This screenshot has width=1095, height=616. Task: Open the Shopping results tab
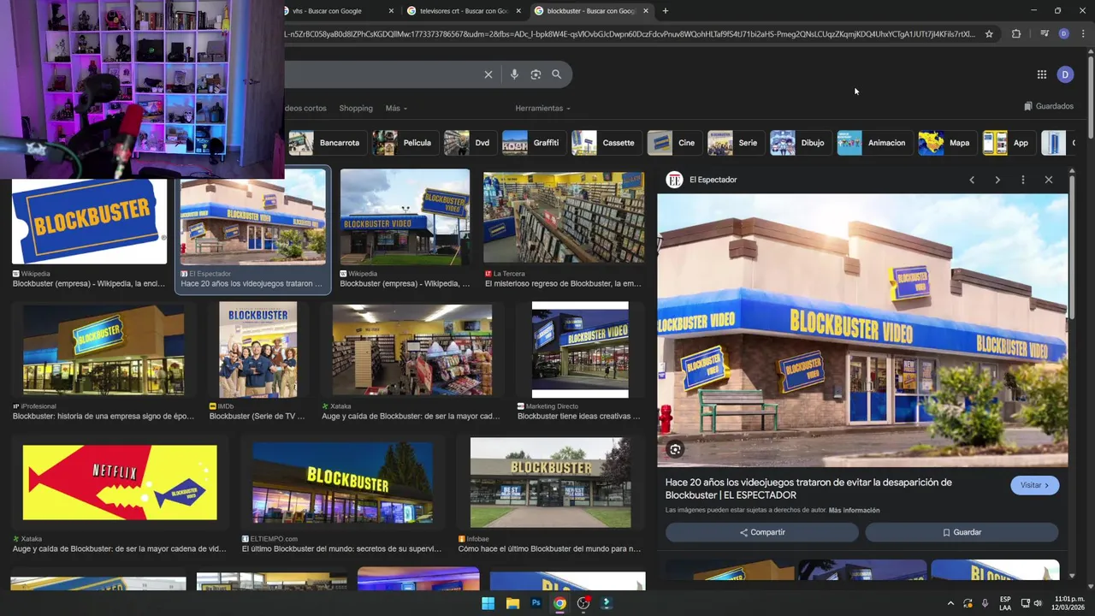(356, 109)
